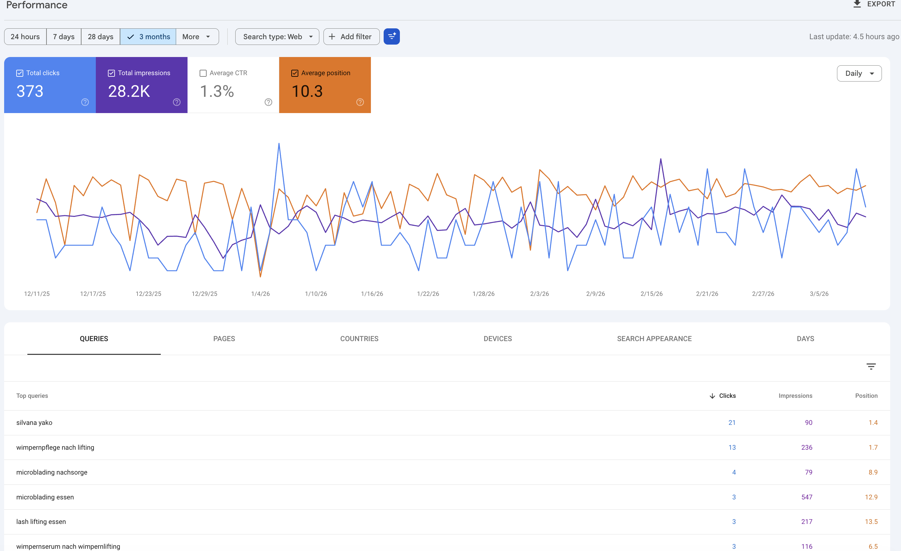Click the help icon on Average position card
This screenshot has width=901, height=551.
360,103
